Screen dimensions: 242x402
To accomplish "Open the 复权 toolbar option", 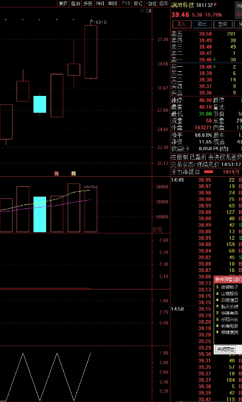I will tap(63, 3).
